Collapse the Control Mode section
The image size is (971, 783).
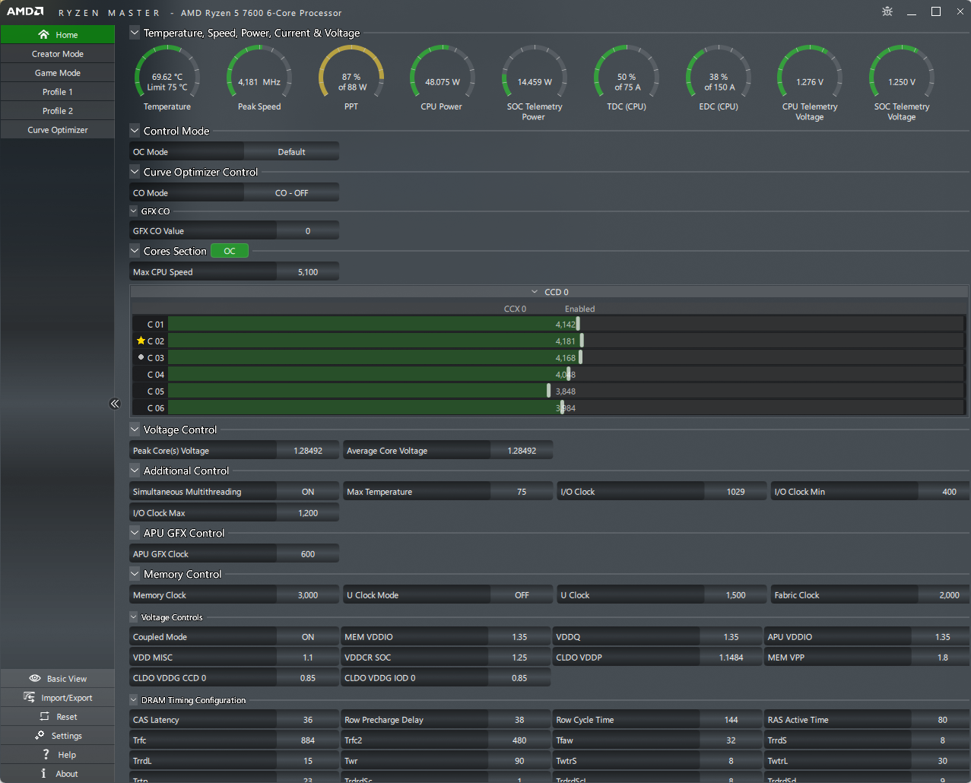(x=135, y=131)
